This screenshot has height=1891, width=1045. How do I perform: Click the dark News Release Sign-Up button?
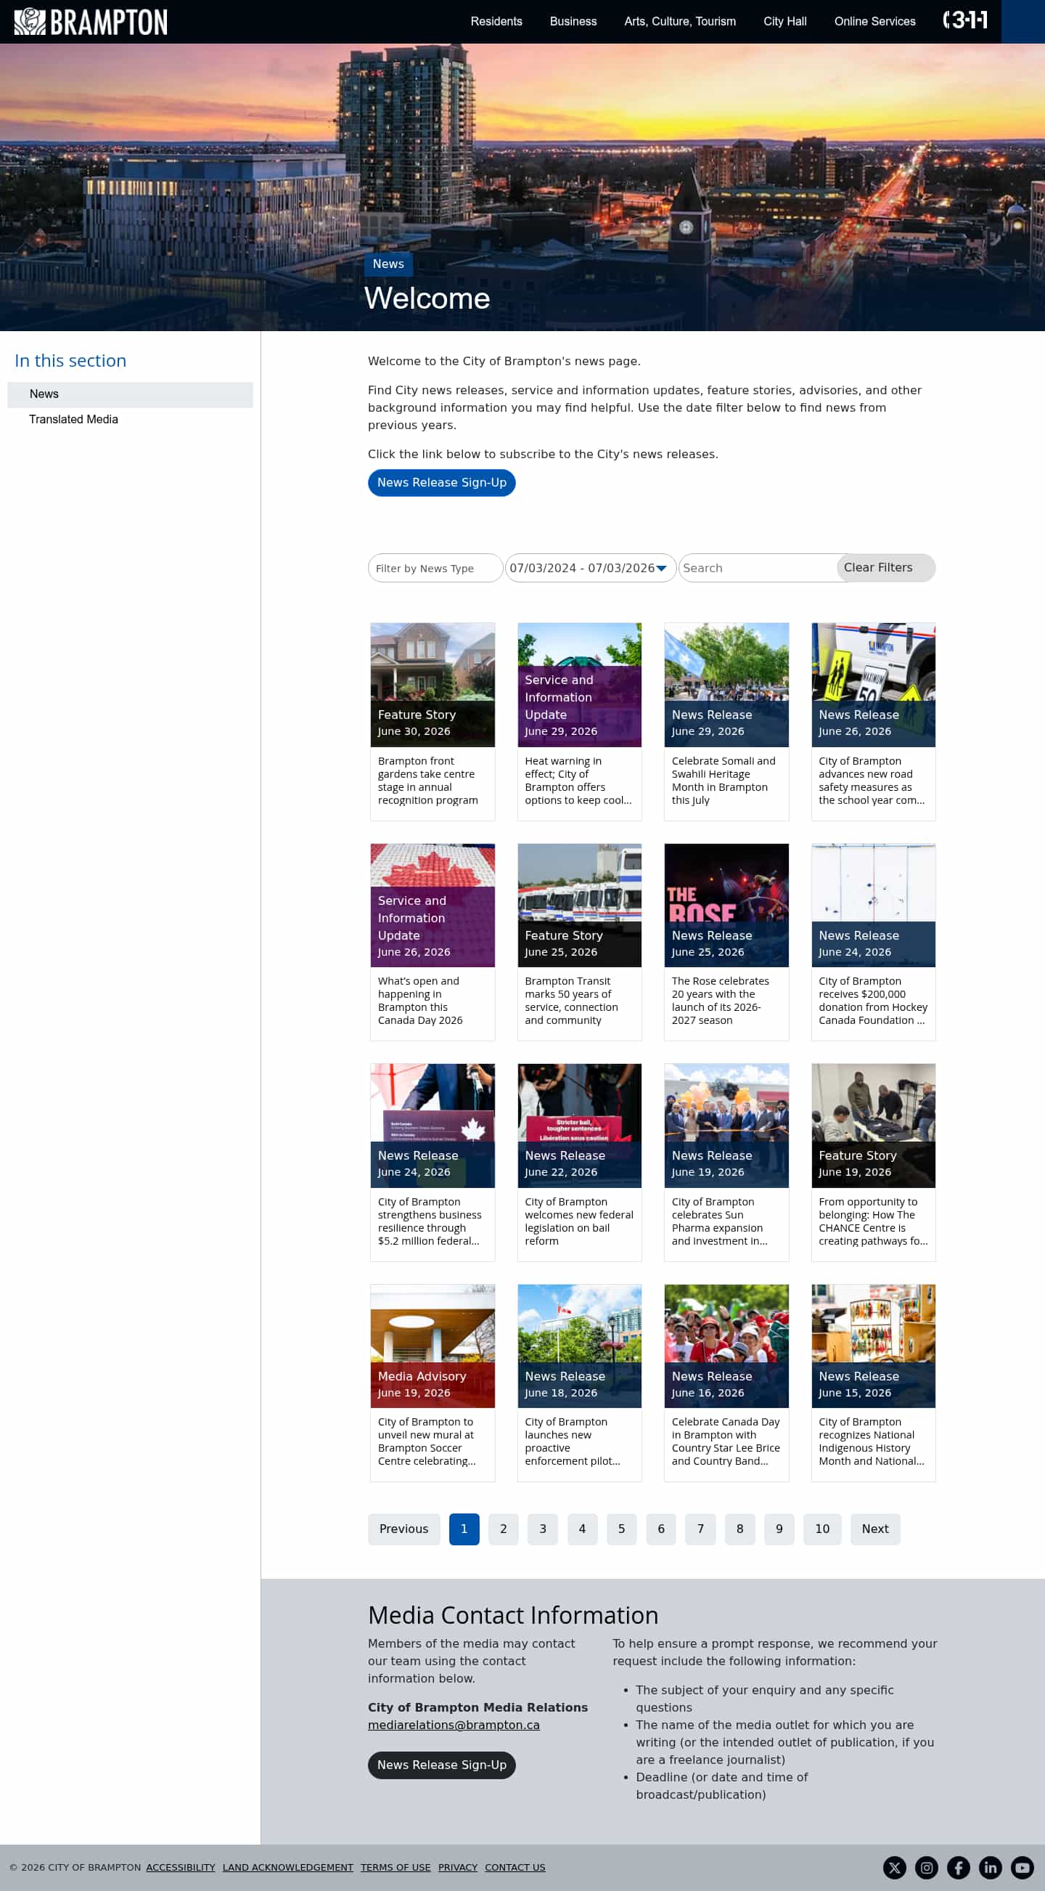coord(441,1765)
